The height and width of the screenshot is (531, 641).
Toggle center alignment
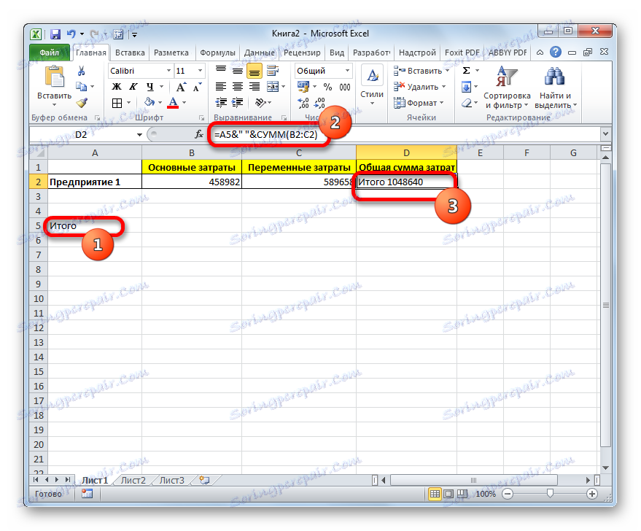tap(237, 87)
